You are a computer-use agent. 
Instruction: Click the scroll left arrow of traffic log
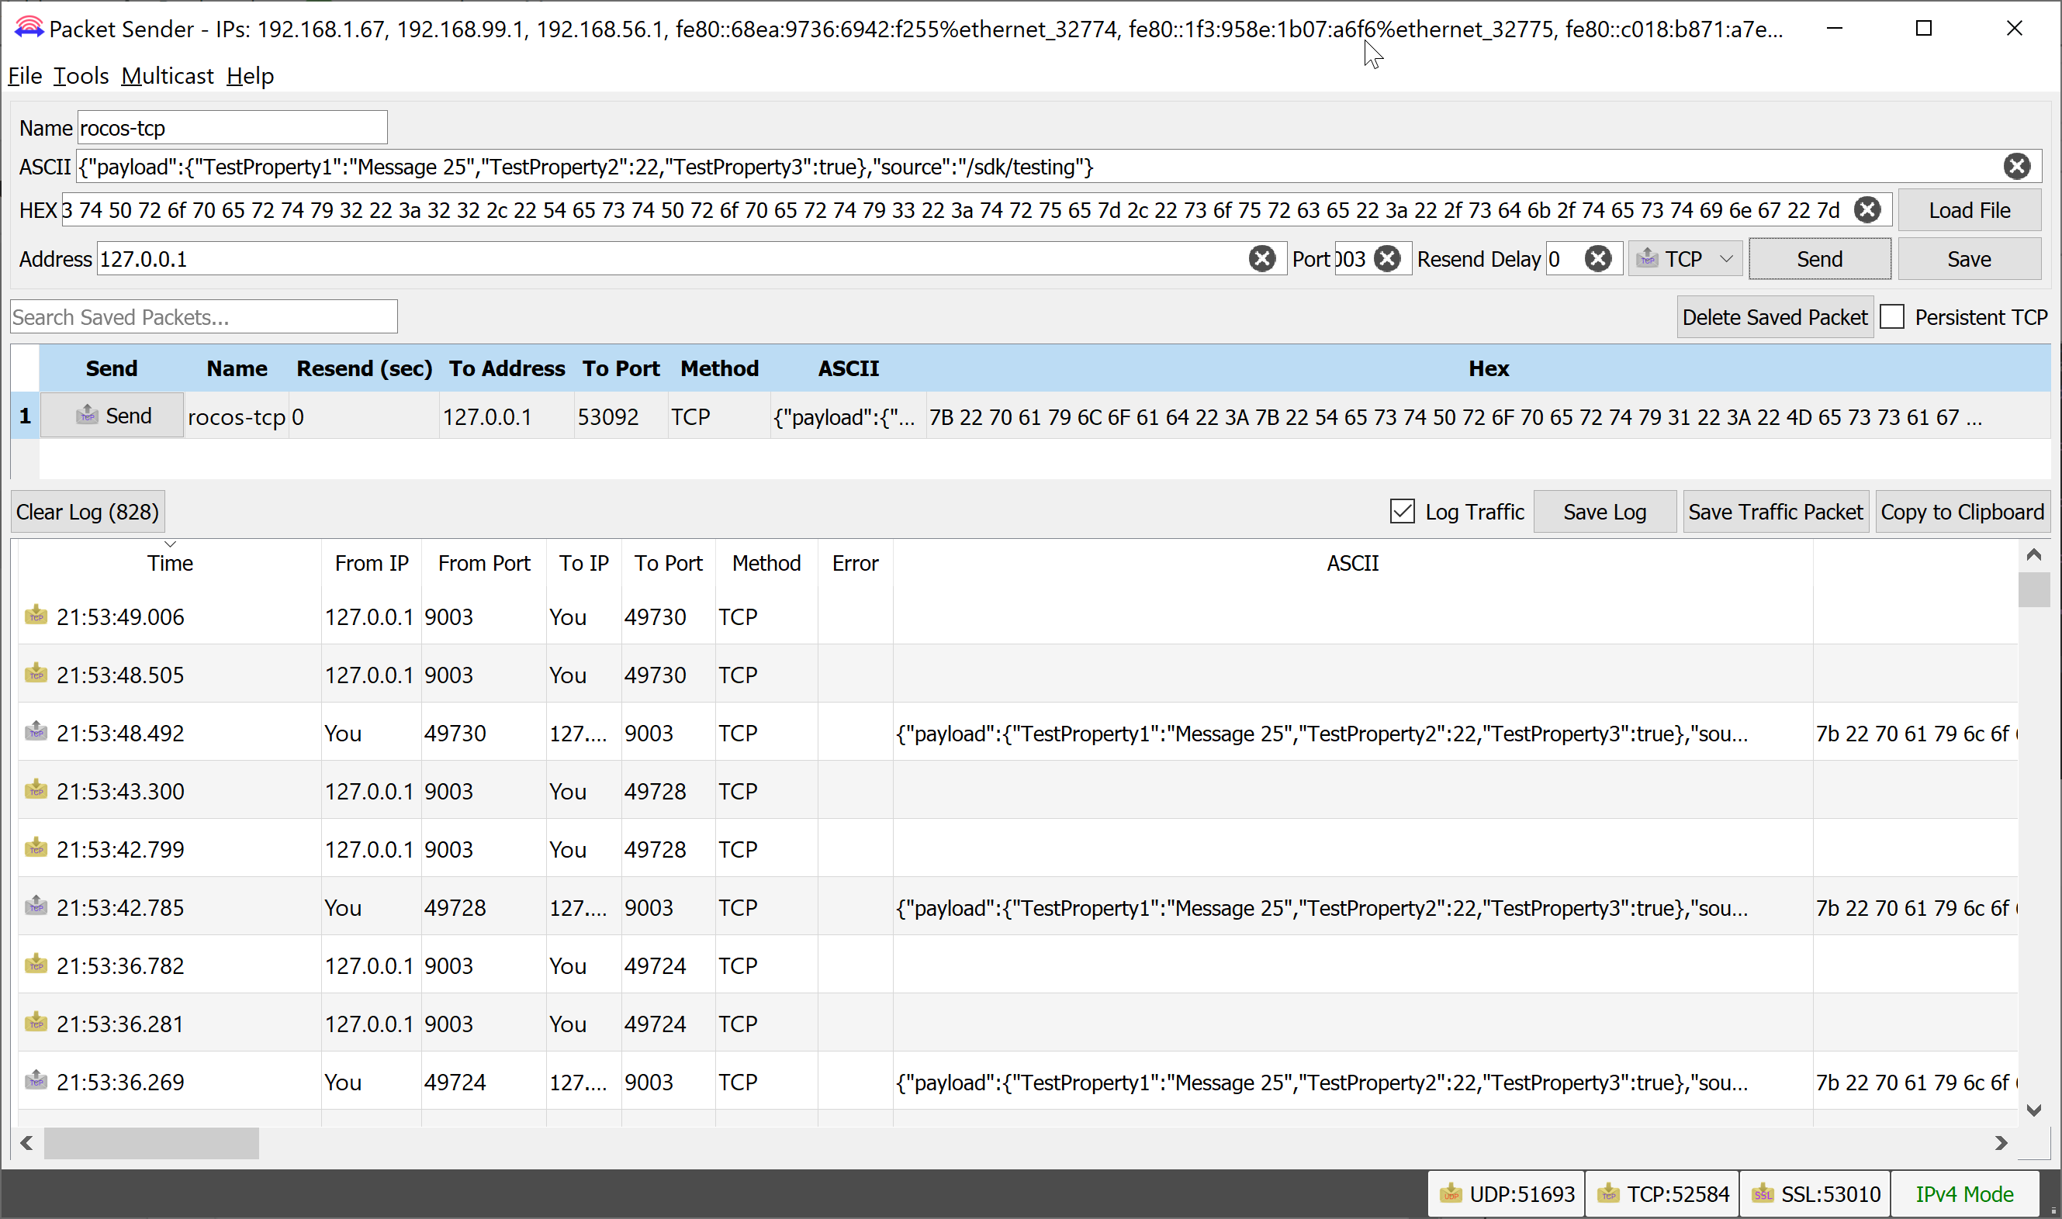click(26, 1142)
